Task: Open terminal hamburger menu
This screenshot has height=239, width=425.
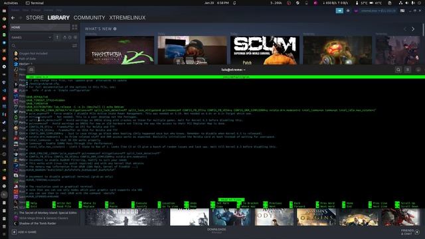Action: 408,70
